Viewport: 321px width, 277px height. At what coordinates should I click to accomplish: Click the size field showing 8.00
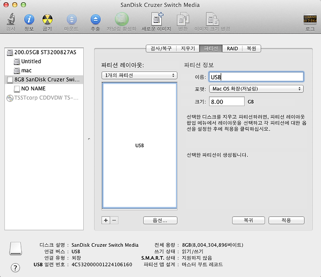tap(226, 102)
